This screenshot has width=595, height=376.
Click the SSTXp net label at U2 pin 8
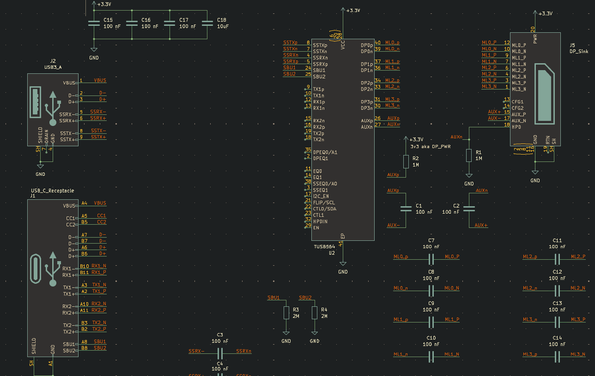coord(291,42)
